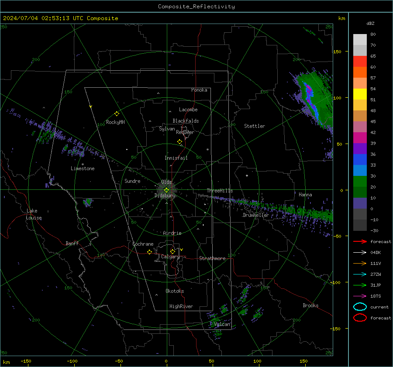393x367 pixels.
Task: Select the 80 dBZ light gray swatch
Action: [360, 39]
